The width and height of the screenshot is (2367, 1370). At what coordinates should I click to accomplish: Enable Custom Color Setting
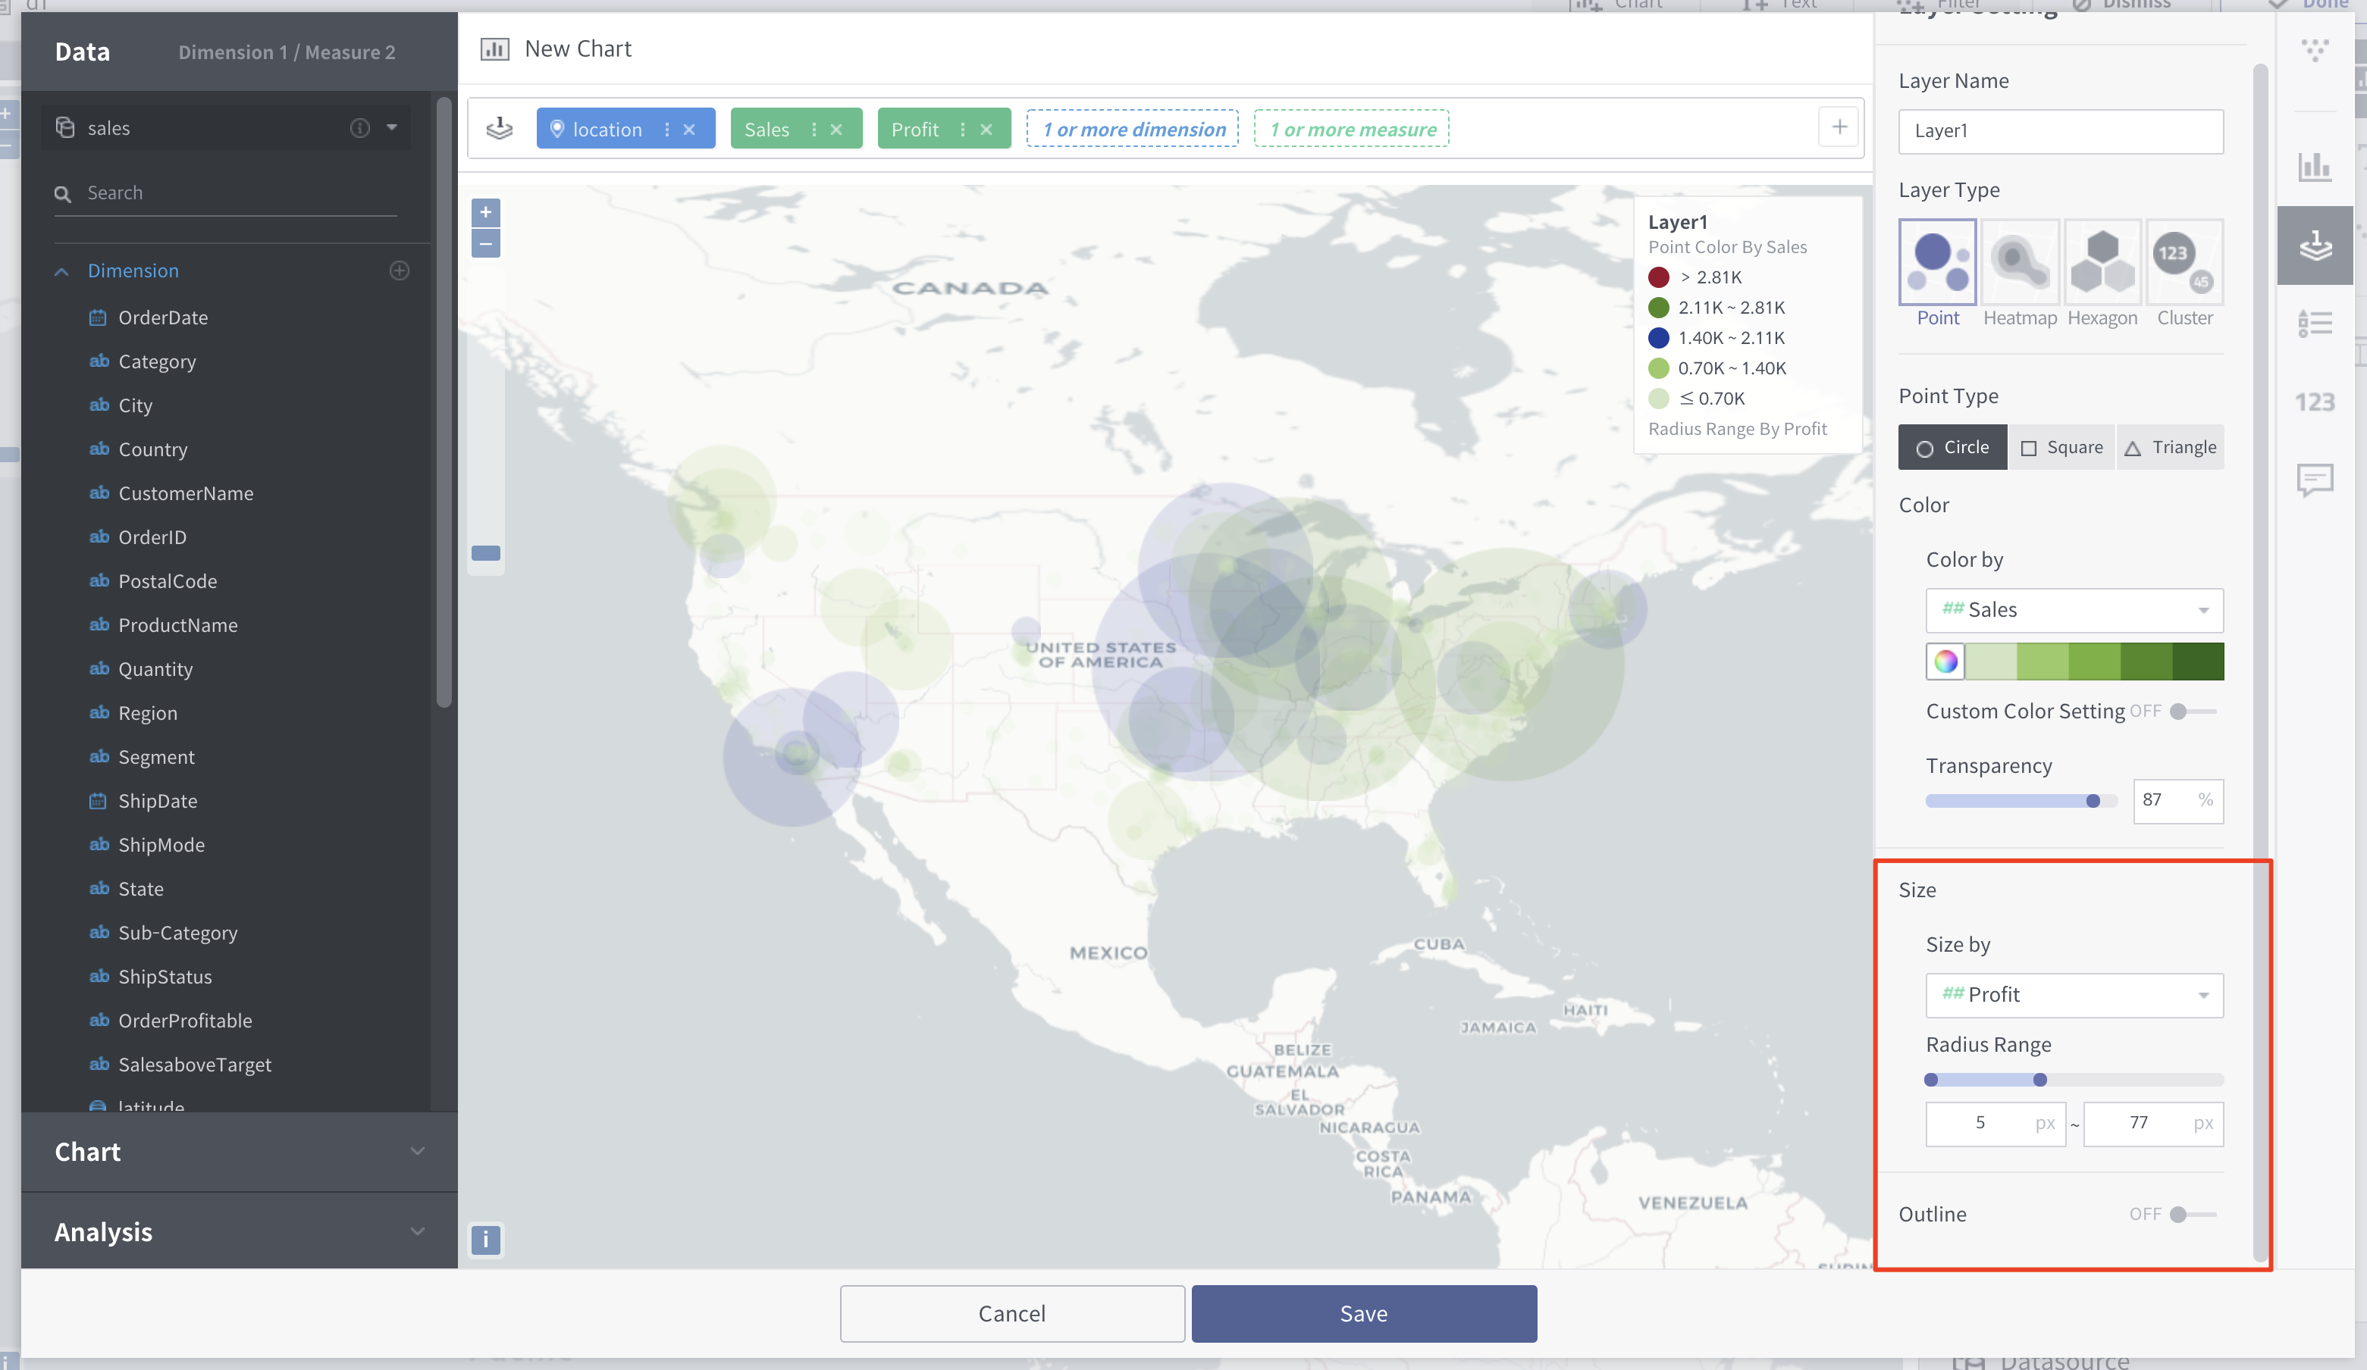[2191, 712]
